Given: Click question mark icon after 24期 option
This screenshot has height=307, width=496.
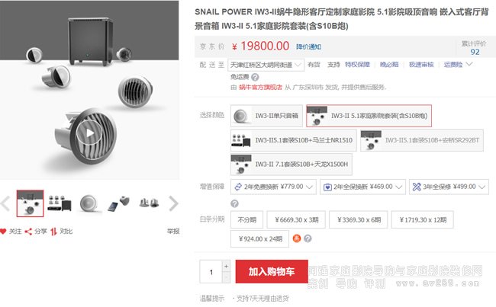Looking at the screenshot, I should pos(308,238).
